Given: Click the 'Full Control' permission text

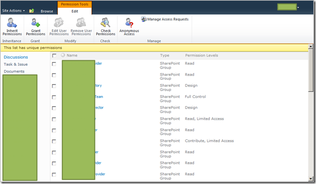Looking at the screenshot, I should click(195, 97).
